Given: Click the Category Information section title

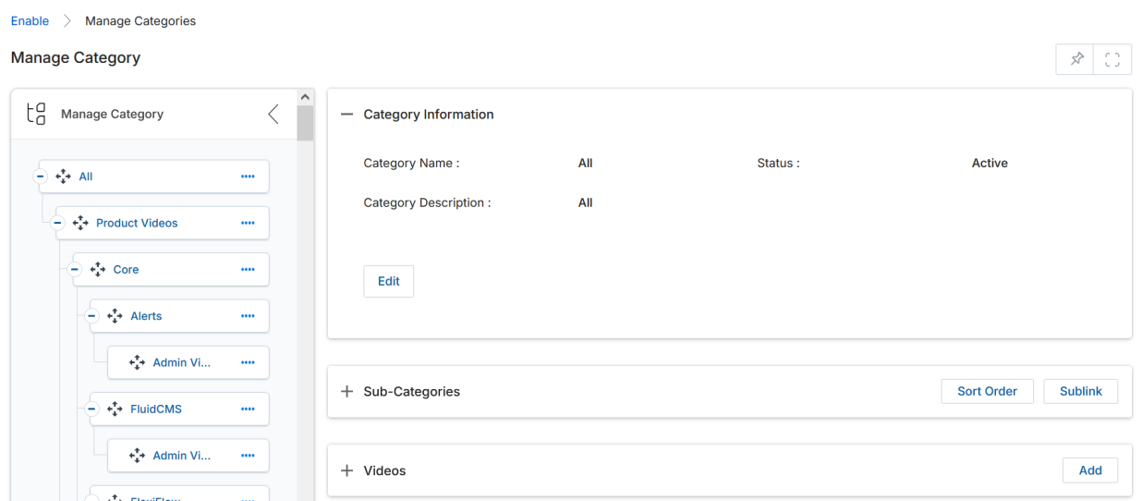Looking at the screenshot, I should coord(429,115).
